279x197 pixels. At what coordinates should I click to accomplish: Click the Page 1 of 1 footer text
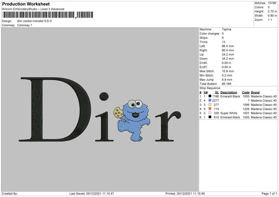click(x=269, y=193)
